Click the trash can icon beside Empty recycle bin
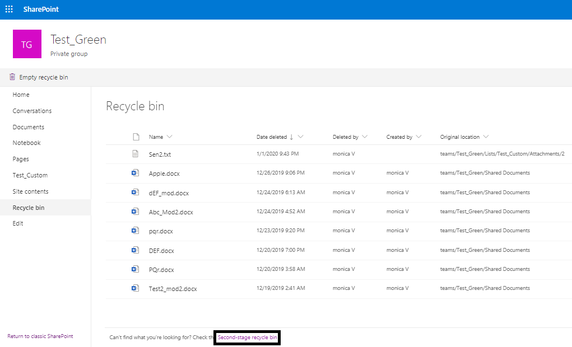Viewport: 572px width, 347px height. (12, 77)
